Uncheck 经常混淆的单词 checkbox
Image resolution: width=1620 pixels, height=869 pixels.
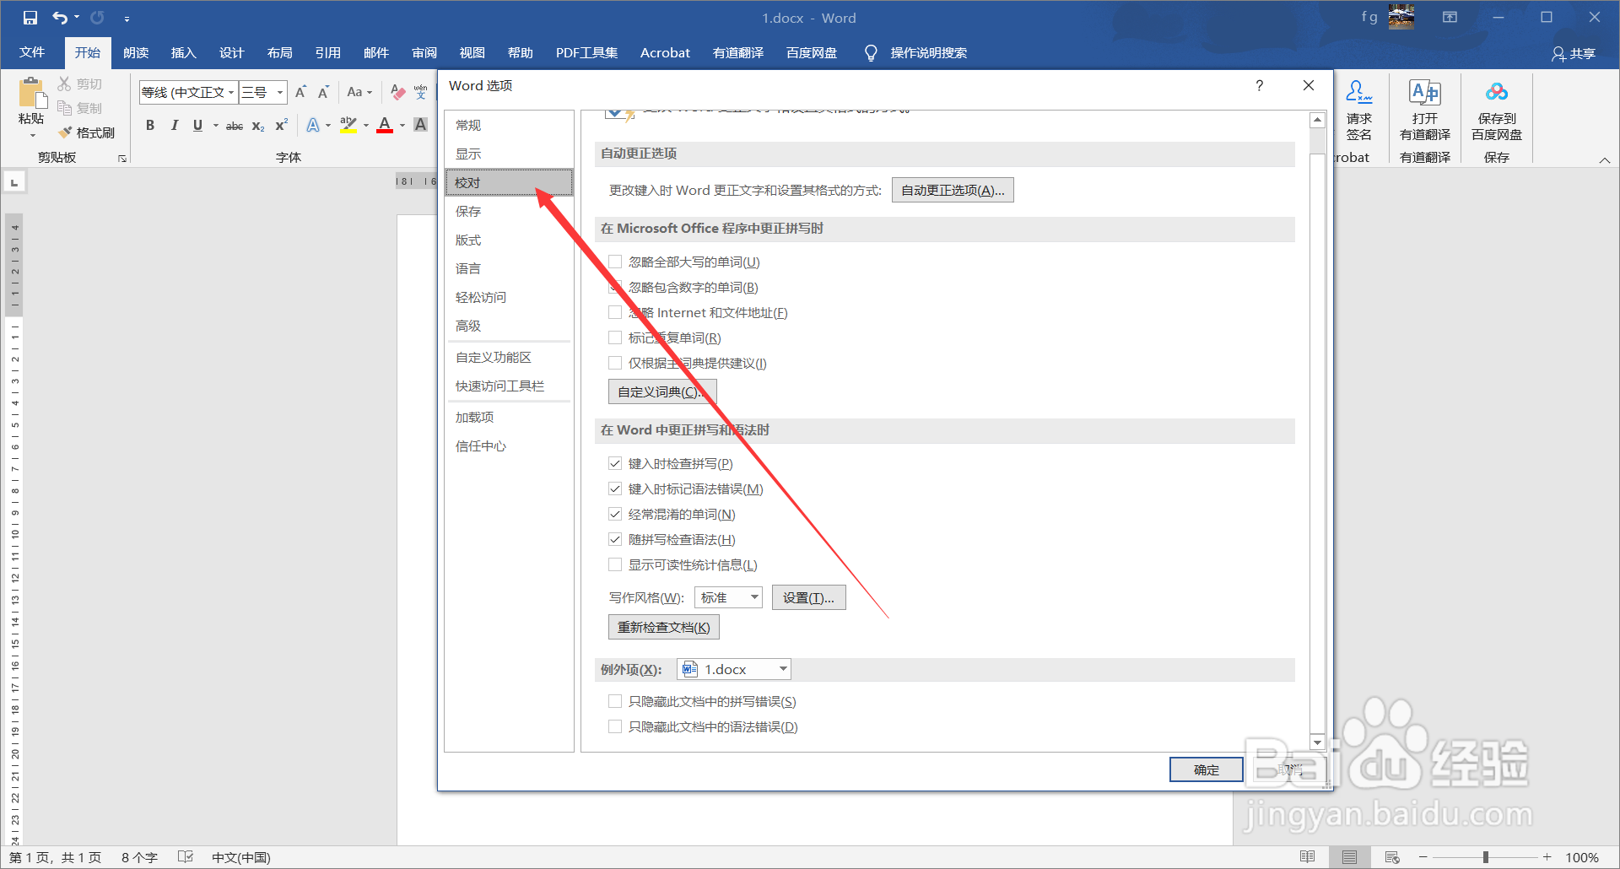615,515
